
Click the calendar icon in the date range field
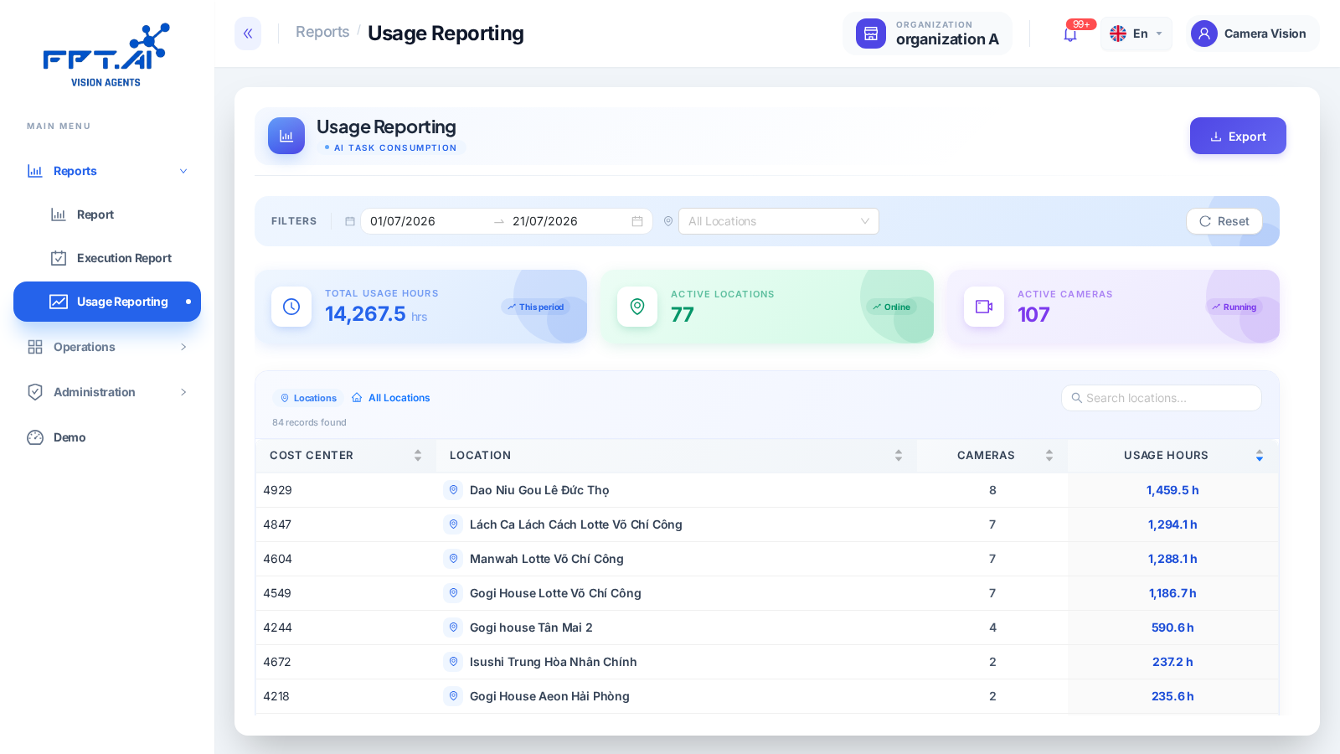(x=637, y=221)
